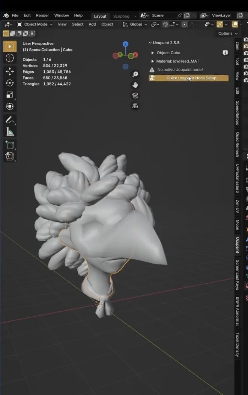248x395 pixels.
Task: Click the new view layer icon
Action: [x=240, y=16]
